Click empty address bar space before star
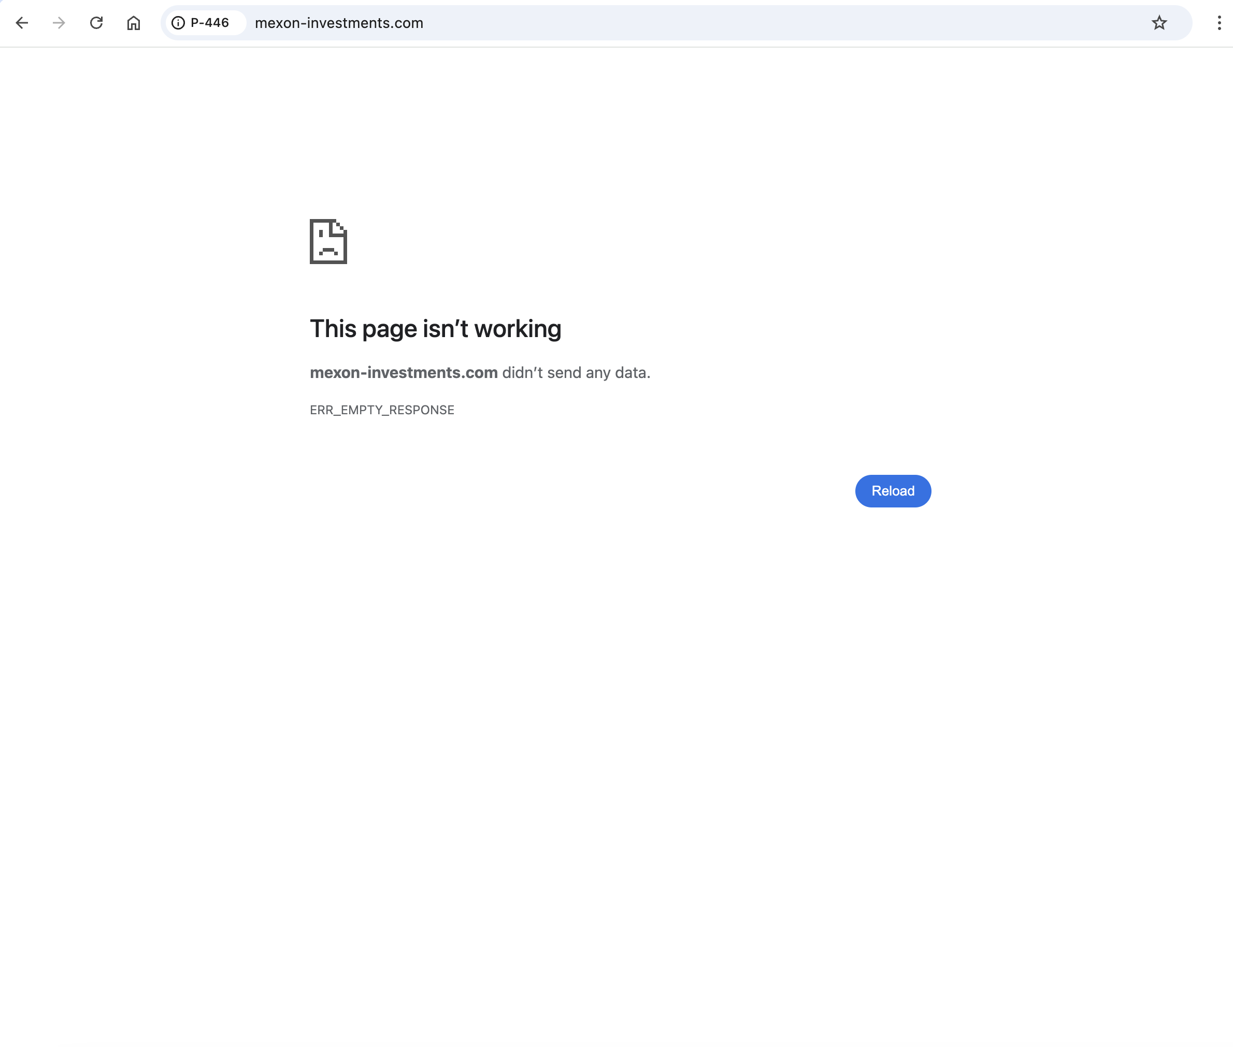 [x=772, y=23]
